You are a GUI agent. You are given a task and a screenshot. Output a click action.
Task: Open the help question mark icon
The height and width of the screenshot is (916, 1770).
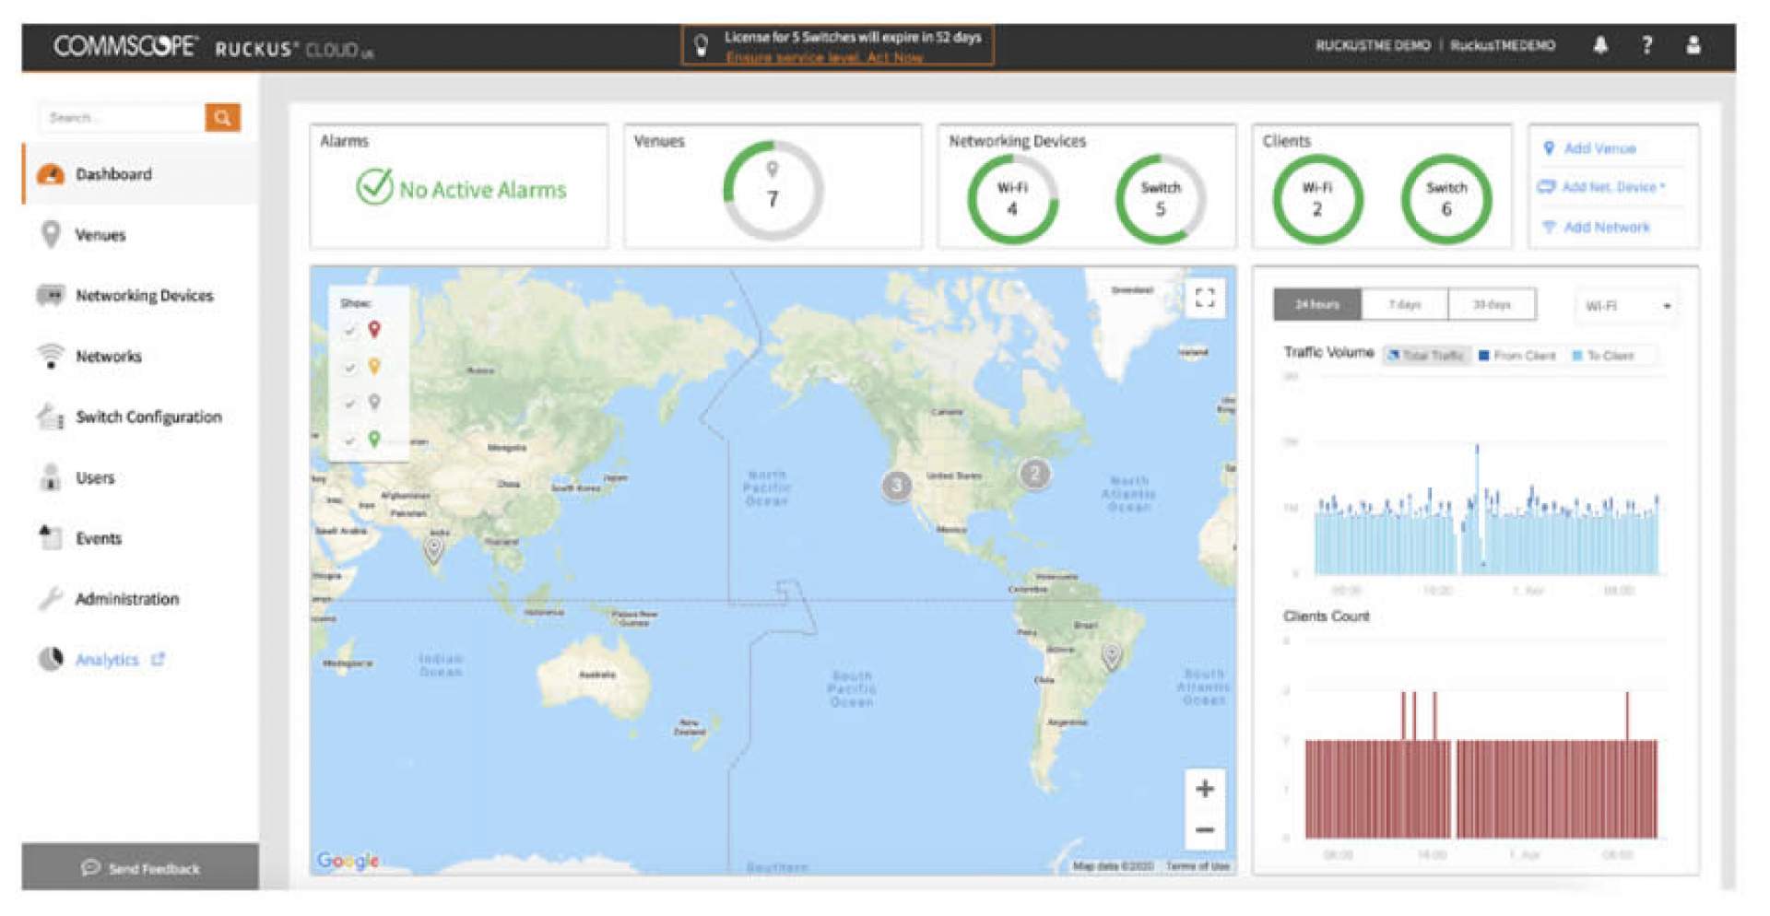1646,45
